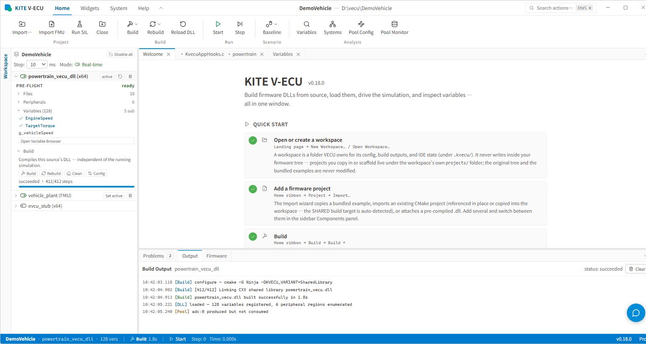Click the sidebar Rebuild button
646x344 pixels.
51,173
